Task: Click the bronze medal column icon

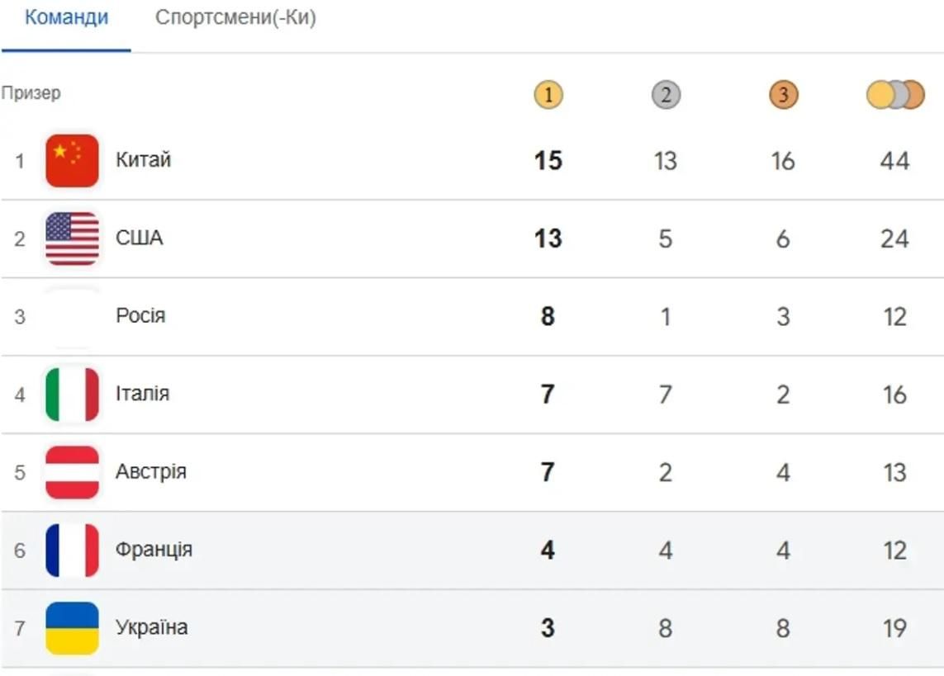Action: [x=783, y=96]
